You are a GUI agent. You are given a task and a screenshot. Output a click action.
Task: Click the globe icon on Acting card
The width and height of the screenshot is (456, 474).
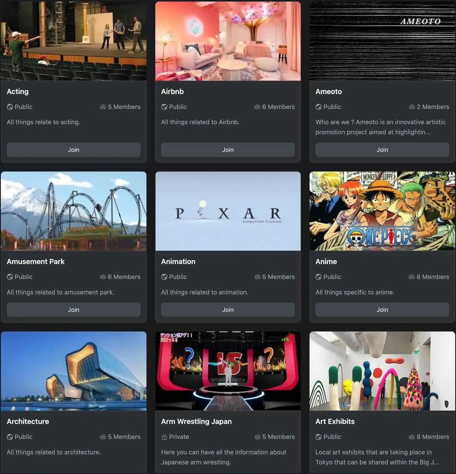[x=10, y=107]
